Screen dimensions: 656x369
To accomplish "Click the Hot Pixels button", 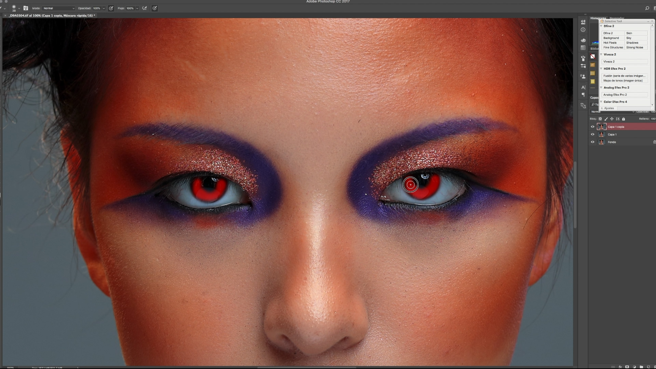I will pyautogui.click(x=613, y=43).
